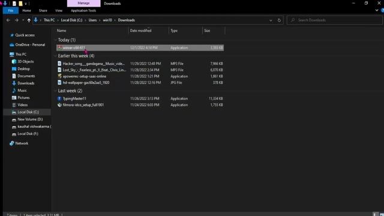384x216 pixels.
Task: Open kaushal vishwakarma drive in sidebar
Action: [x=34, y=127]
